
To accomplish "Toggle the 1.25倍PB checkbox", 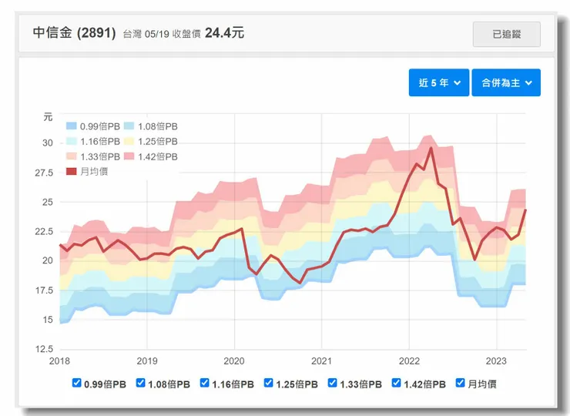I will pyautogui.click(x=268, y=383).
